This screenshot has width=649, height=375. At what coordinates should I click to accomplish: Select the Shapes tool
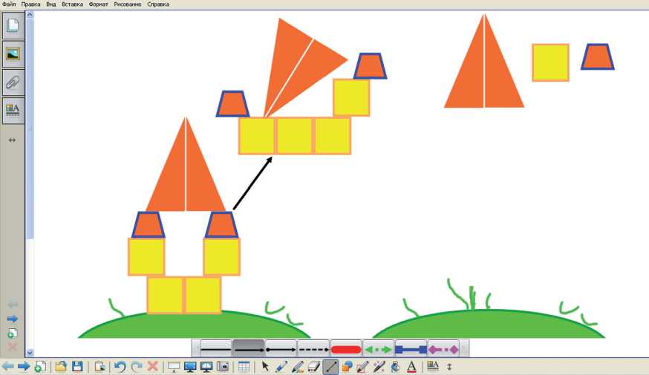click(x=347, y=367)
